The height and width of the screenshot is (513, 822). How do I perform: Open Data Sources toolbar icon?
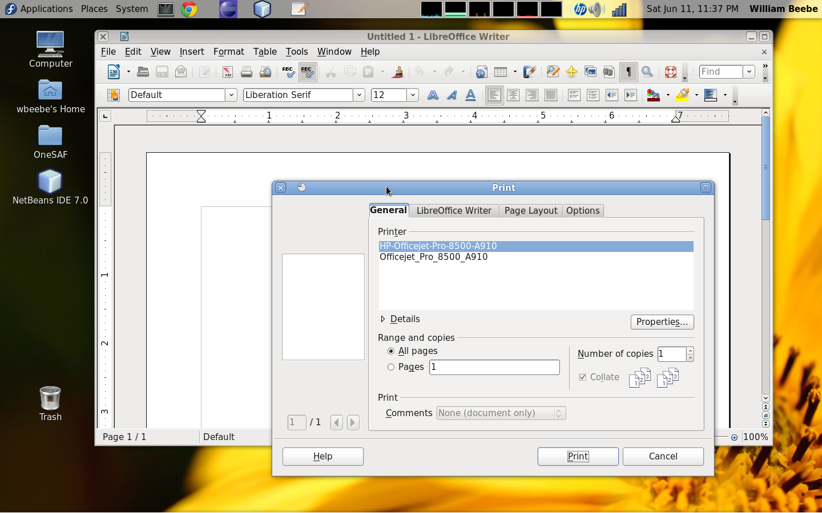(x=609, y=72)
